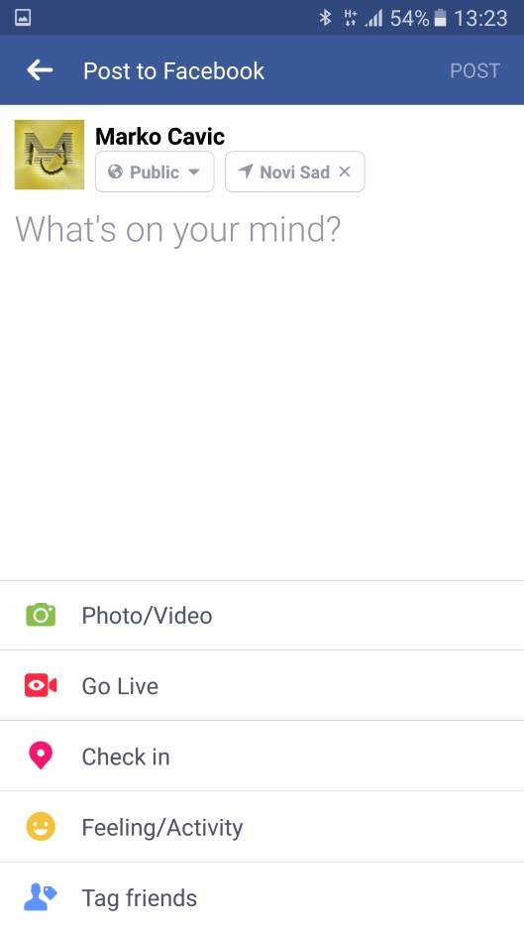Screen dimensions: 524x932
Task: Open the Public audience dropdown
Action: pyautogui.click(x=155, y=172)
